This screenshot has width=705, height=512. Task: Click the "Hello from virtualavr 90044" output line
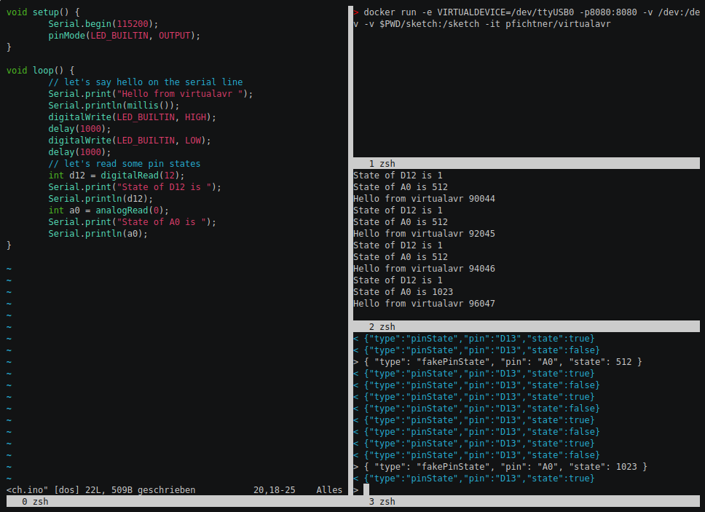424,199
